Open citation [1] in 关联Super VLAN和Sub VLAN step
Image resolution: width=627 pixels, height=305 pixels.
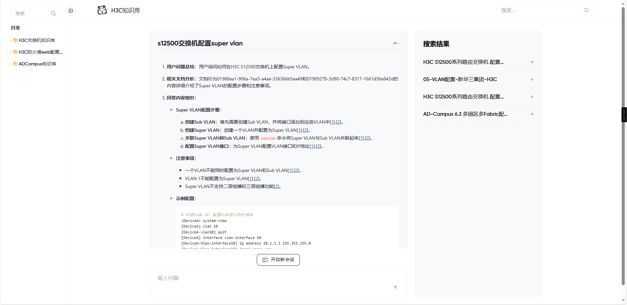click(x=361, y=138)
